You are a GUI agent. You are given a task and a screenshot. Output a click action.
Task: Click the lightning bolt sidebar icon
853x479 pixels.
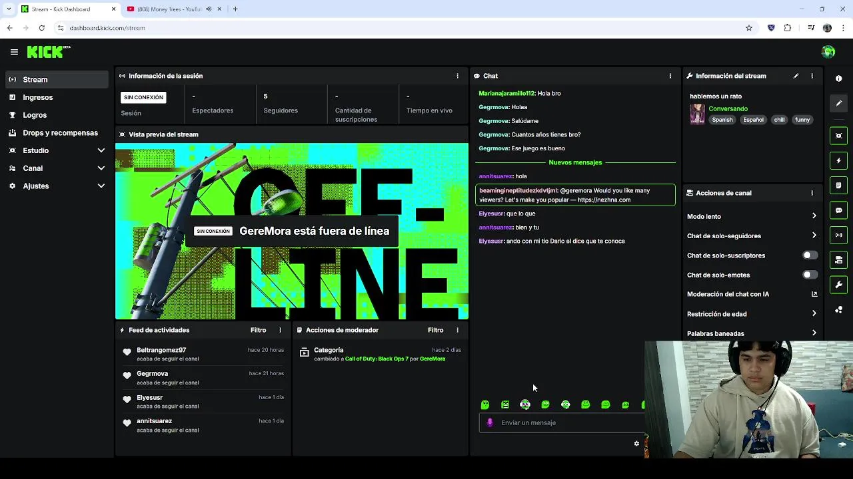(838, 160)
